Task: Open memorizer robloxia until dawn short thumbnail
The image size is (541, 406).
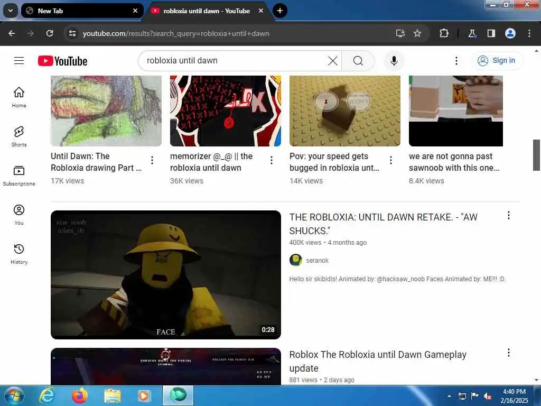Action: (225, 111)
